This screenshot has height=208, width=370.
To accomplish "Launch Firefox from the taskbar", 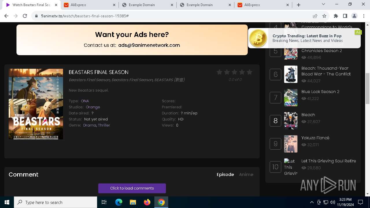I will pos(147,202).
